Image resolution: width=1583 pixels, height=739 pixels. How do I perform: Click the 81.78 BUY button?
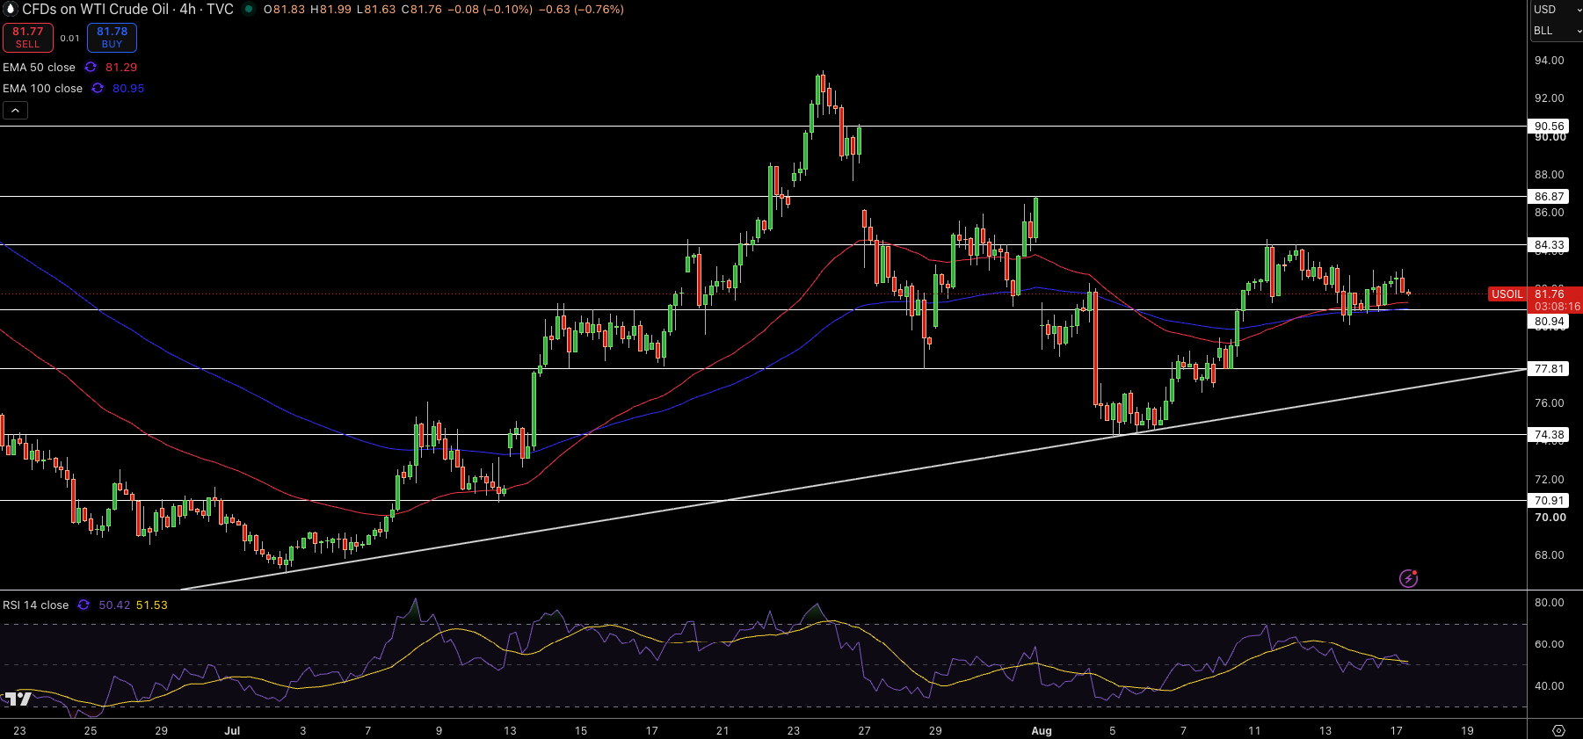tap(112, 38)
